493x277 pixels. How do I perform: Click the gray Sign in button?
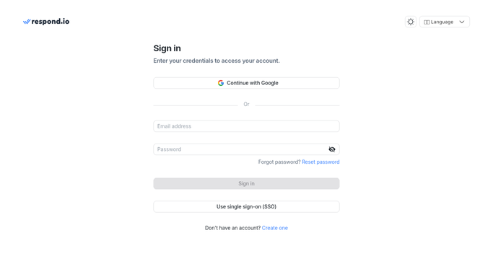(247, 184)
